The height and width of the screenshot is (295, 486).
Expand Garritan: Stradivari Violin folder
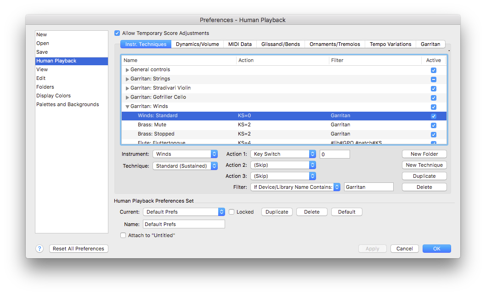point(127,88)
